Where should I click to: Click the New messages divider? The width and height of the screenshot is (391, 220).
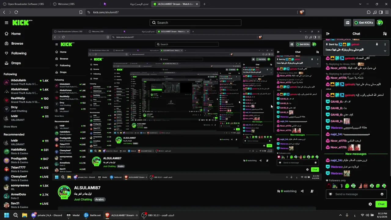356,154
